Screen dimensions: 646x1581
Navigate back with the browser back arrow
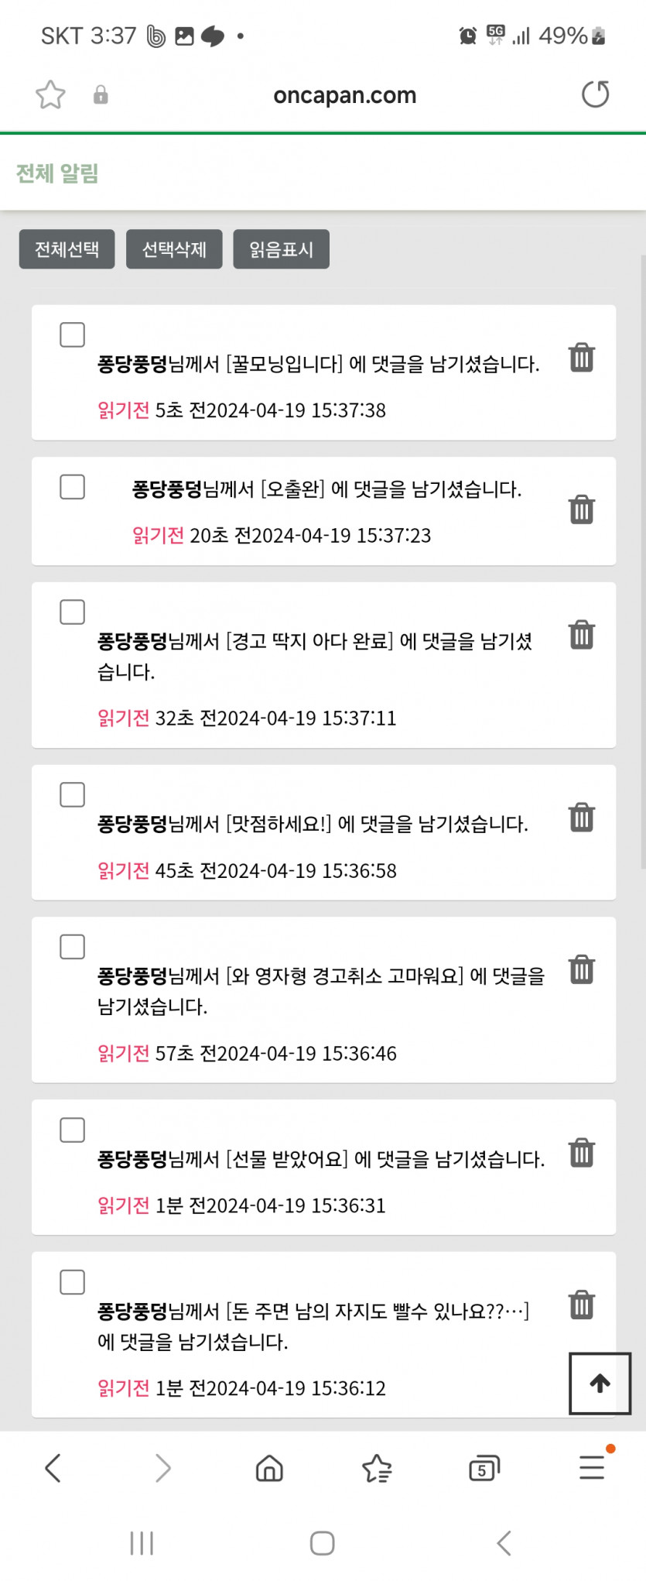coord(53,1468)
